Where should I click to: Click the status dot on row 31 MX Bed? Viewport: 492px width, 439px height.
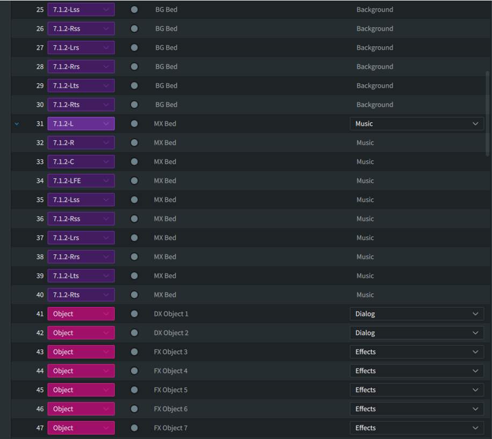tap(134, 124)
